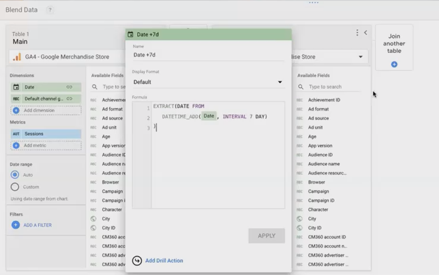Click Age in left Available Fields
The height and width of the screenshot is (275, 439).
[x=106, y=137]
